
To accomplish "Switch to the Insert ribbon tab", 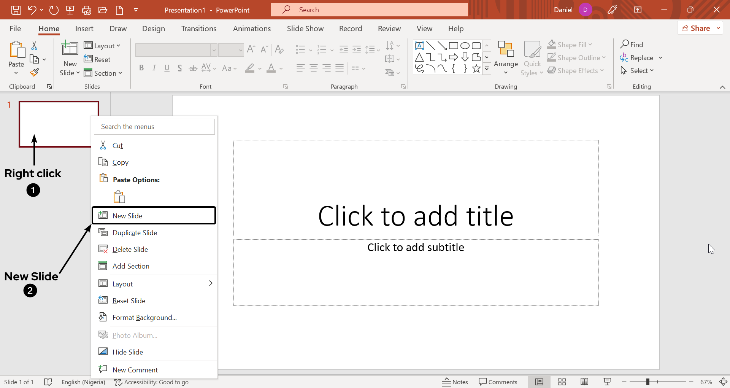I will (x=84, y=28).
